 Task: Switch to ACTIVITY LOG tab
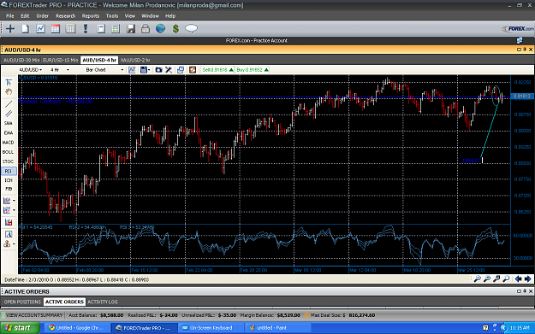pyautogui.click(x=103, y=302)
